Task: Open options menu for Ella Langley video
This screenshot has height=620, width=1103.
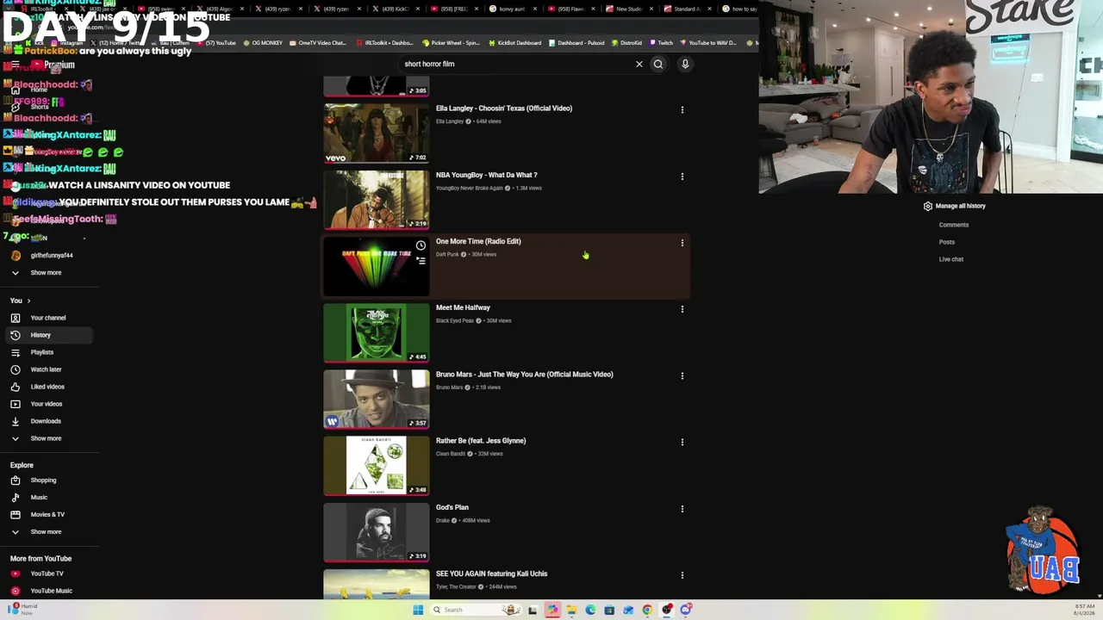Action: (x=682, y=109)
